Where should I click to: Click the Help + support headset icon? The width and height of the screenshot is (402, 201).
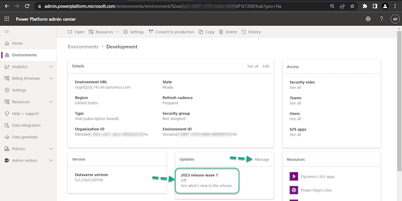[7, 114]
